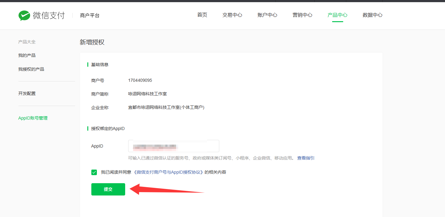Open the 查看指引 link
The image size is (445, 217).
pyautogui.click(x=306, y=158)
